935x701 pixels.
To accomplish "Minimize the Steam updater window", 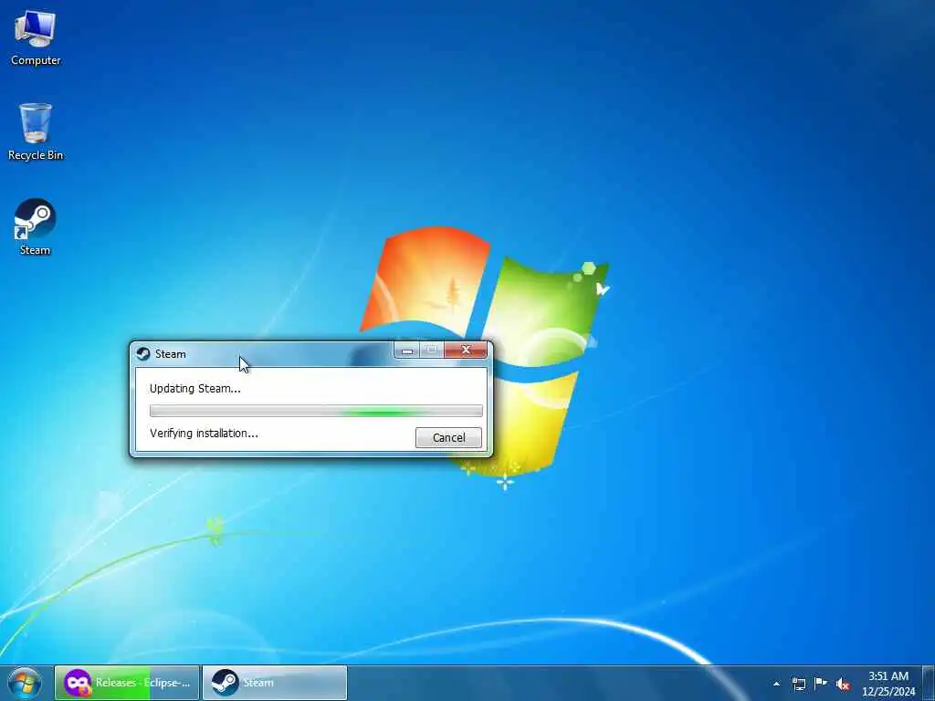I will click(407, 350).
